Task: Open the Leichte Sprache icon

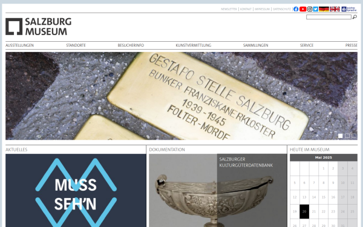Action: coord(349,9)
